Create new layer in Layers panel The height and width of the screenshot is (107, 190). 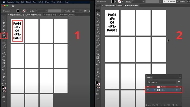[x=173, y=105]
